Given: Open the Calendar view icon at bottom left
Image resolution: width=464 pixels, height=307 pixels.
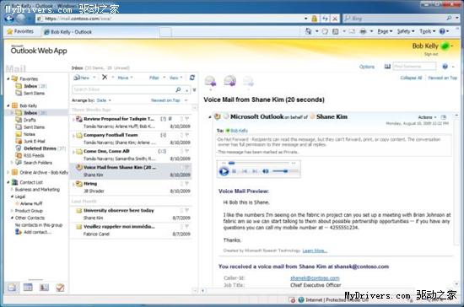Looking at the screenshot, I should [x=28, y=288].
